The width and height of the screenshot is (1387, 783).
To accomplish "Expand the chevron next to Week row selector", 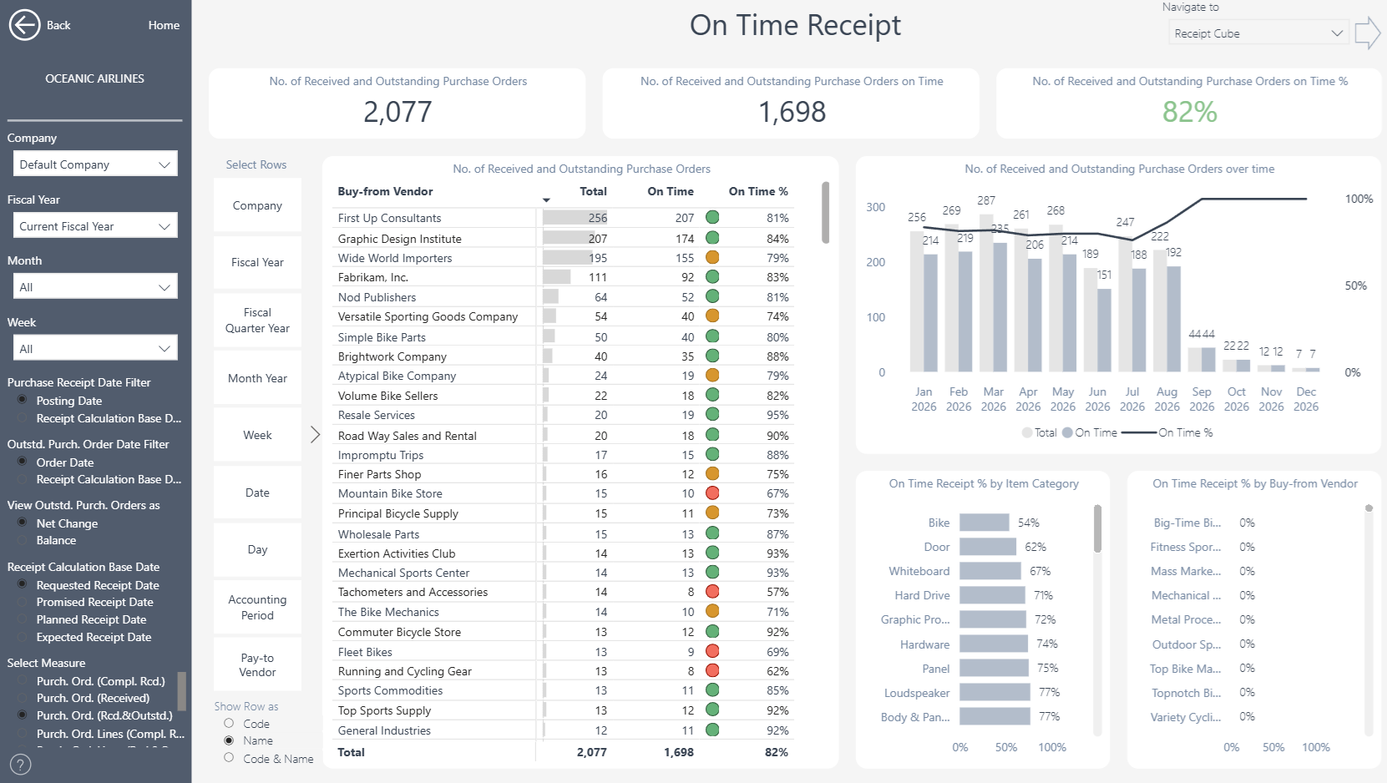I will tap(315, 435).
